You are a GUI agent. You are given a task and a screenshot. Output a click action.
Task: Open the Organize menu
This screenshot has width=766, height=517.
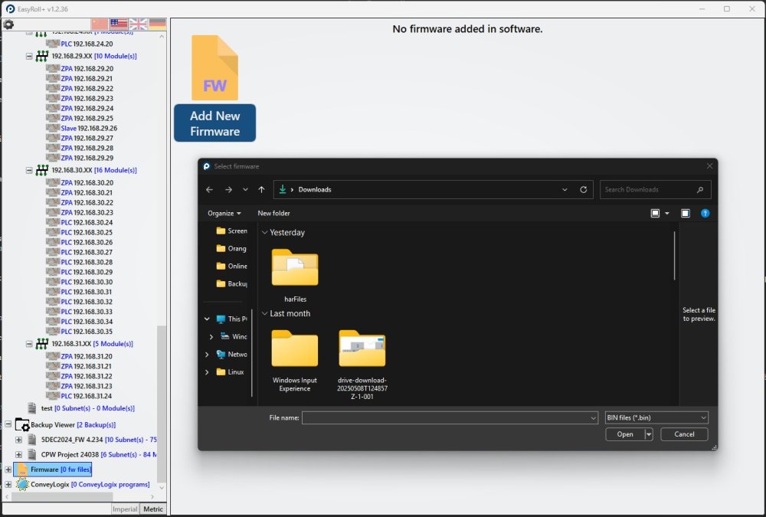(224, 213)
